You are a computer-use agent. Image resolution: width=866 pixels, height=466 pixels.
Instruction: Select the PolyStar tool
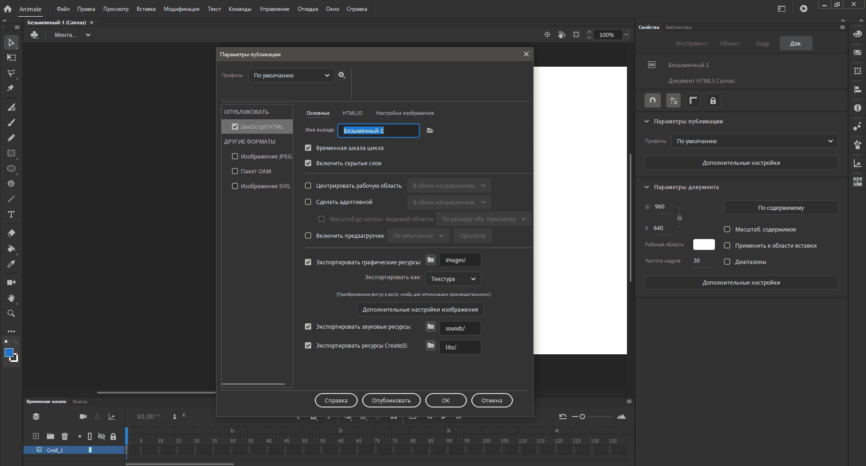coord(11,184)
